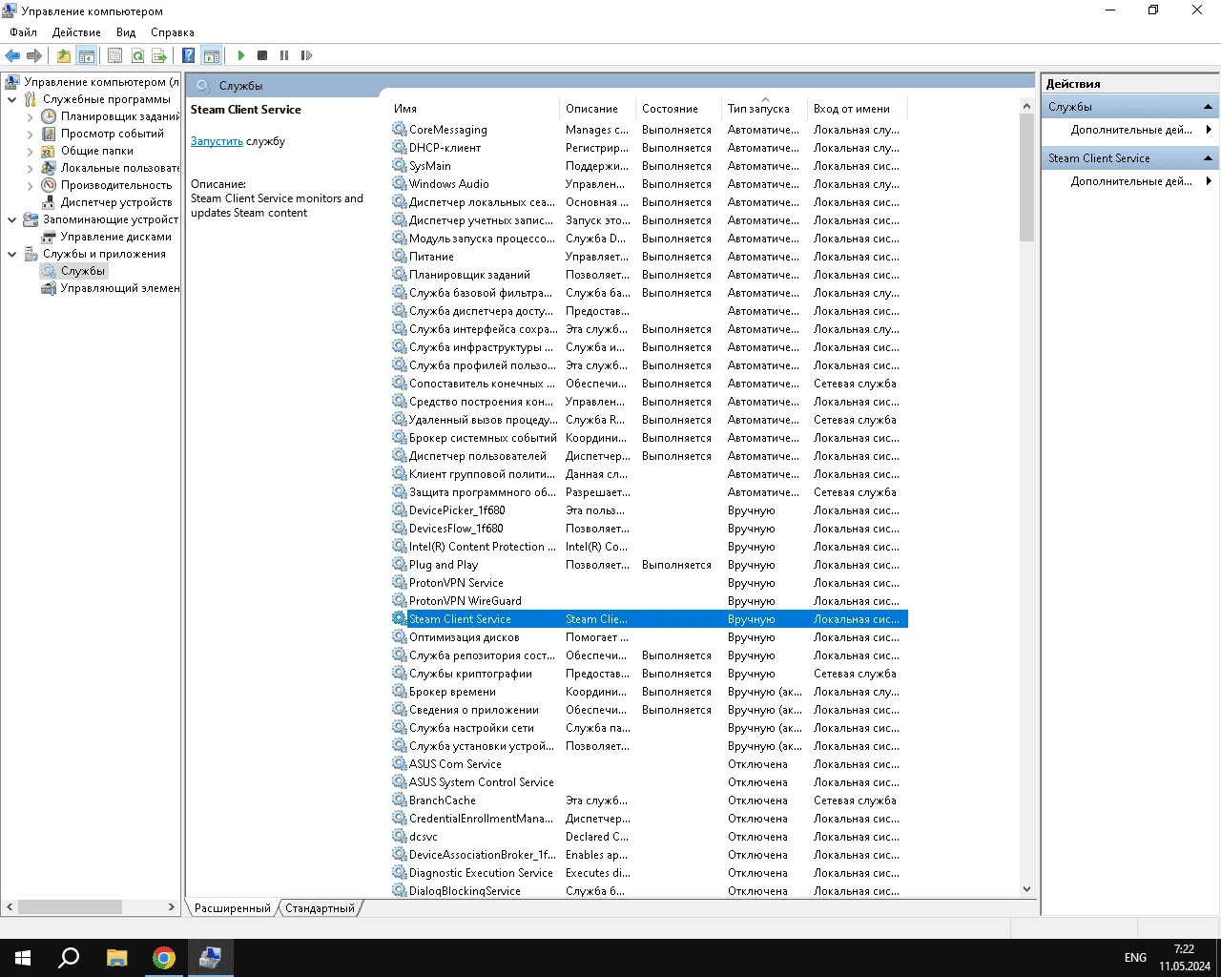Select the Steam Client Service row
This screenshot has height=977, width=1221.
pyautogui.click(x=649, y=619)
